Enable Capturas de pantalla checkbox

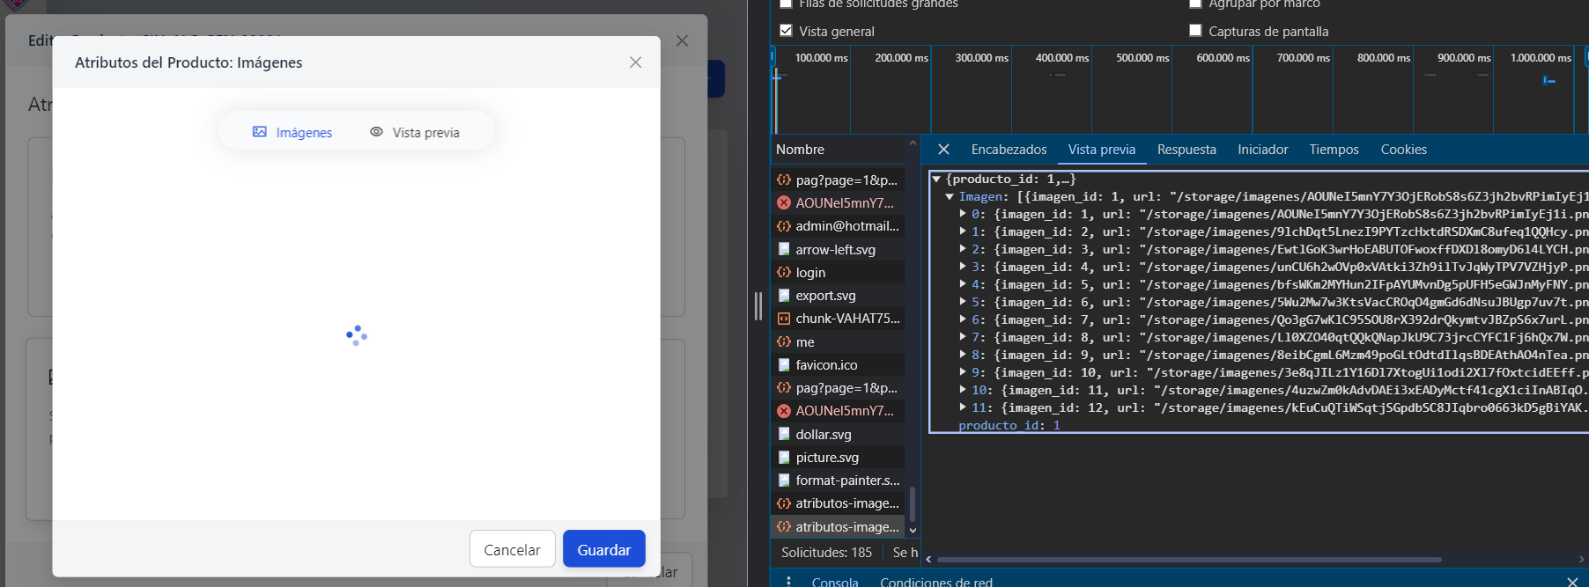1195,31
